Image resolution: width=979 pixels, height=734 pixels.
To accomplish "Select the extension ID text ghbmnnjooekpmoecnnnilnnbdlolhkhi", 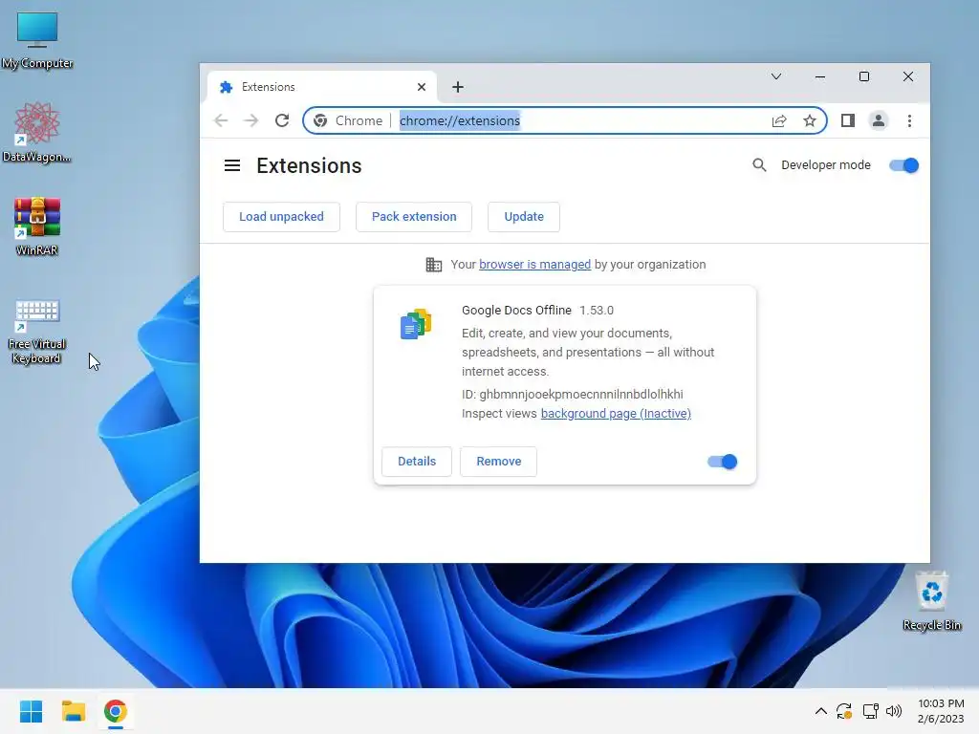I will [581, 395].
